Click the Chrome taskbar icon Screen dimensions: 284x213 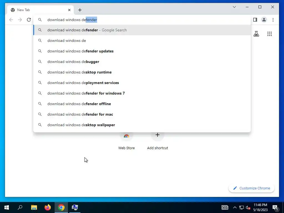[x=61, y=207]
